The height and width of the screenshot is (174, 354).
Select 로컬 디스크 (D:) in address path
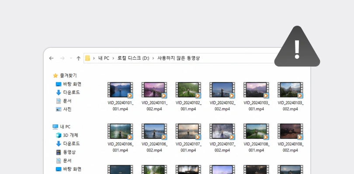[x=133, y=58]
